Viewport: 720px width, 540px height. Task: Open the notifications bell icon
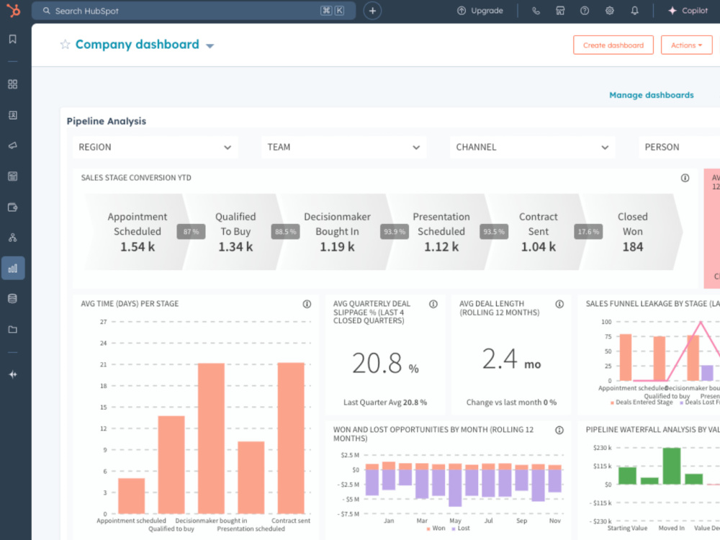[634, 11]
